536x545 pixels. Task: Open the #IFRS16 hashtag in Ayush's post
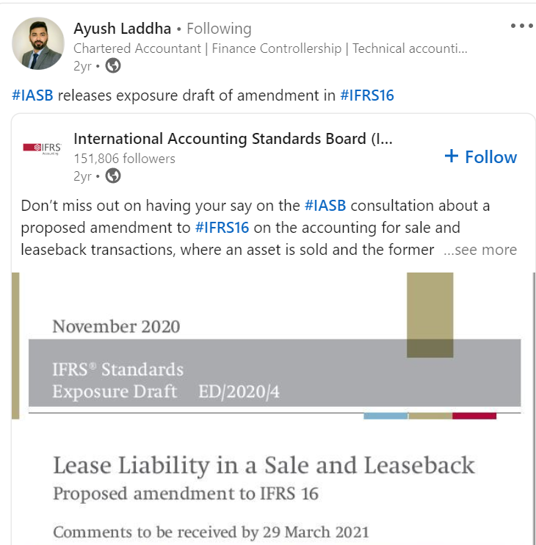point(367,95)
